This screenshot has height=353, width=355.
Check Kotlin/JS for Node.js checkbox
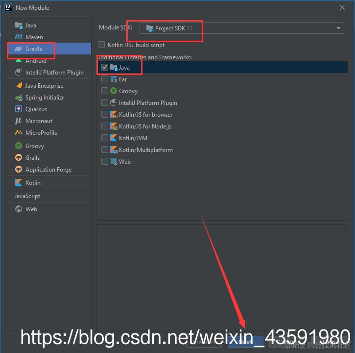(x=105, y=126)
